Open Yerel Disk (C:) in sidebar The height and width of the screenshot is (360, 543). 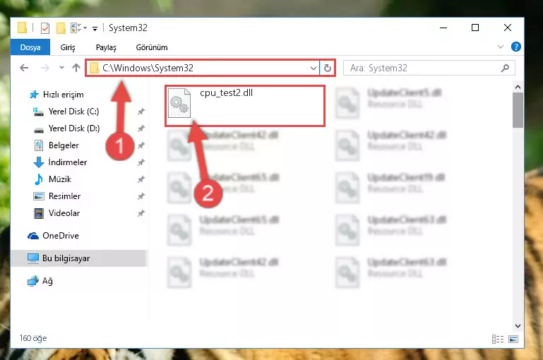point(66,112)
